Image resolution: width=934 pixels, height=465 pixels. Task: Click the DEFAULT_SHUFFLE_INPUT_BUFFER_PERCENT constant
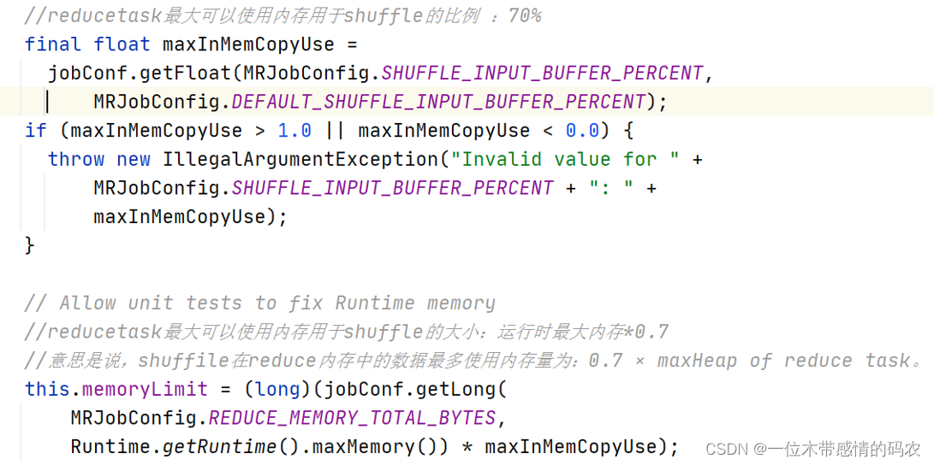[x=437, y=102]
